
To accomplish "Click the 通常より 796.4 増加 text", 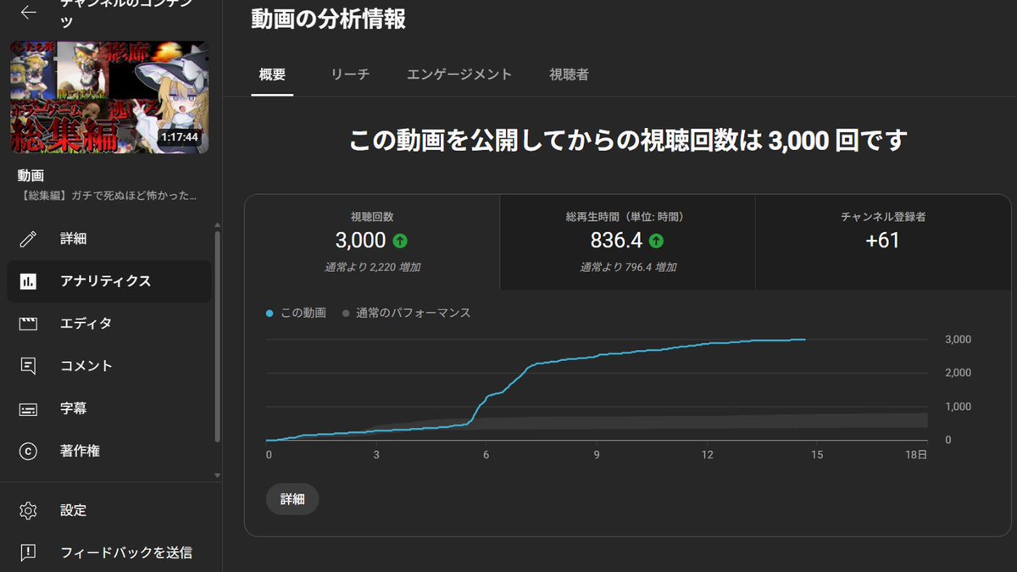I will tap(628, 267).
